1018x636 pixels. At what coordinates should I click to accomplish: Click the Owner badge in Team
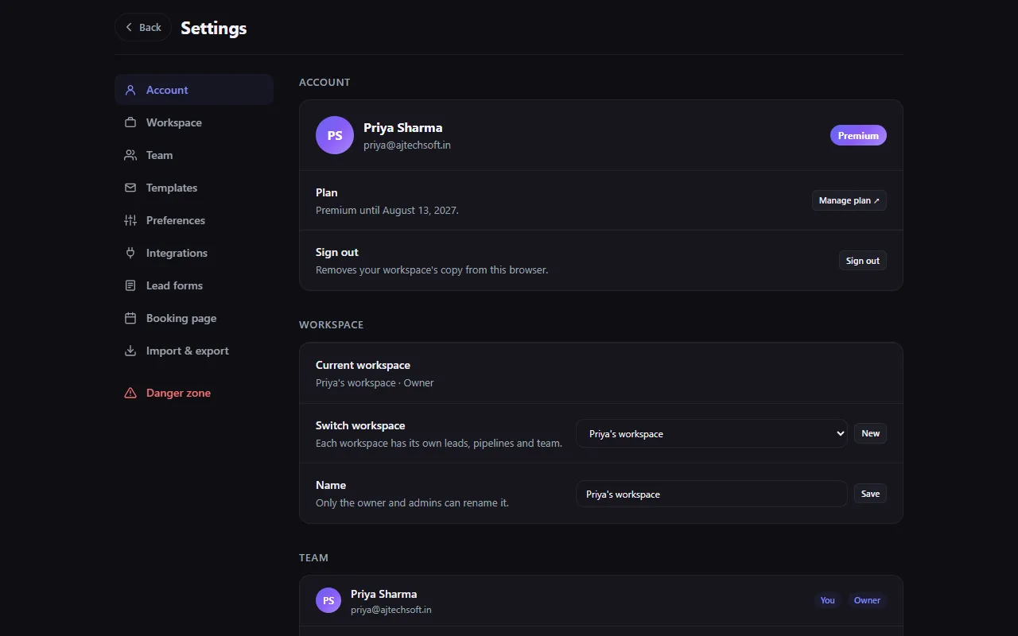[x=867, y=600]
